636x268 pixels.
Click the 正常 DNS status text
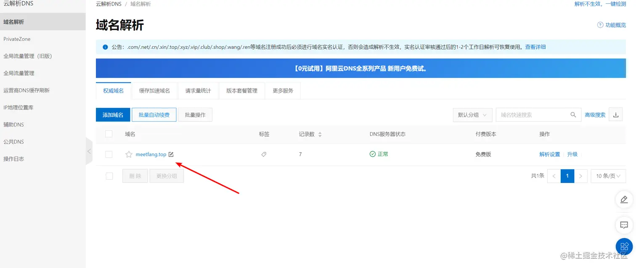(x=383, y=154)
